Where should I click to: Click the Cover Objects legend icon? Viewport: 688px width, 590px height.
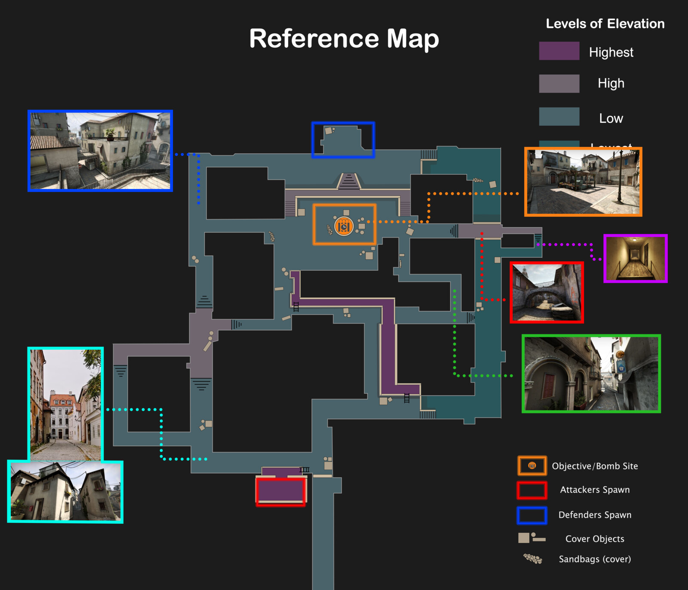click(532, 537)
